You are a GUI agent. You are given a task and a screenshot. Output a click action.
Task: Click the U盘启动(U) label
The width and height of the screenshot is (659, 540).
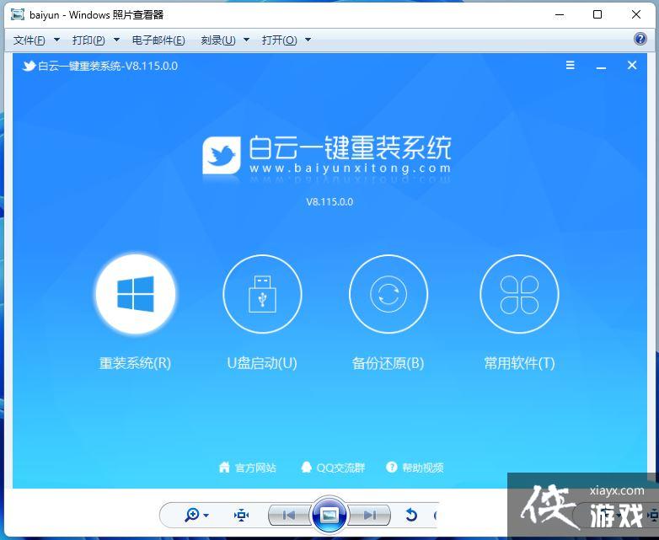[x=262, y=363]
